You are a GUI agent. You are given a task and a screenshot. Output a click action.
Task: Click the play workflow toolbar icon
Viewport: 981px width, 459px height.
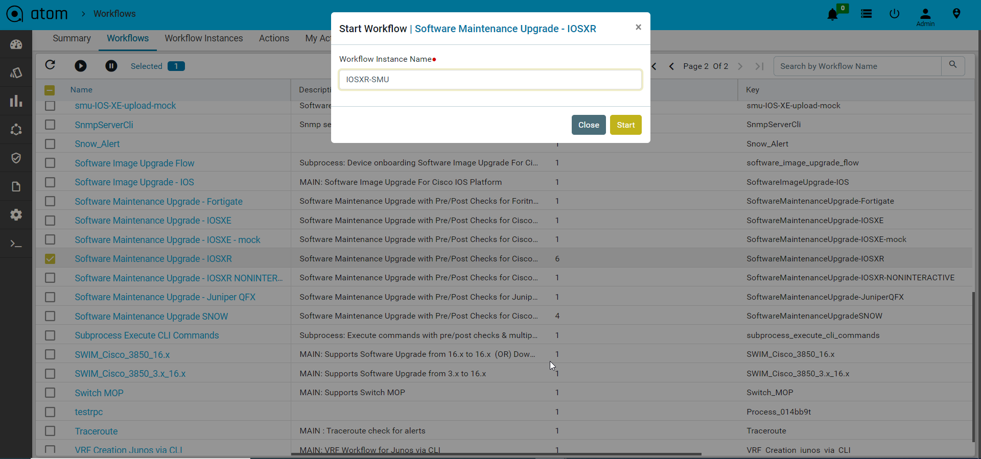point(81,66)
